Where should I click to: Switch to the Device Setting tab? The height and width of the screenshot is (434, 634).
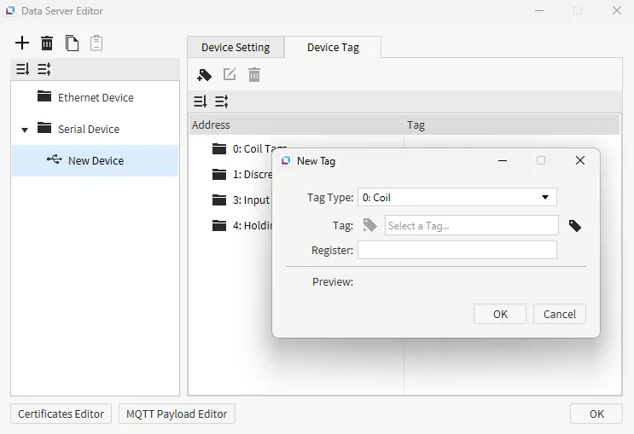click(x=236, y=48)
